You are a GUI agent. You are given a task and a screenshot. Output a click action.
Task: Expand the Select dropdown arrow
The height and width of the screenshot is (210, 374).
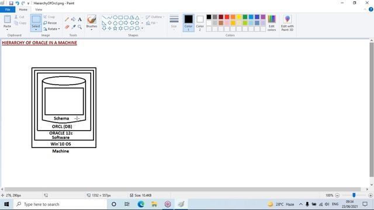36,30
